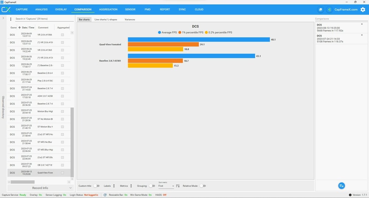
Task: Click the HAGS Off status indicator
Action: [161, 195]
